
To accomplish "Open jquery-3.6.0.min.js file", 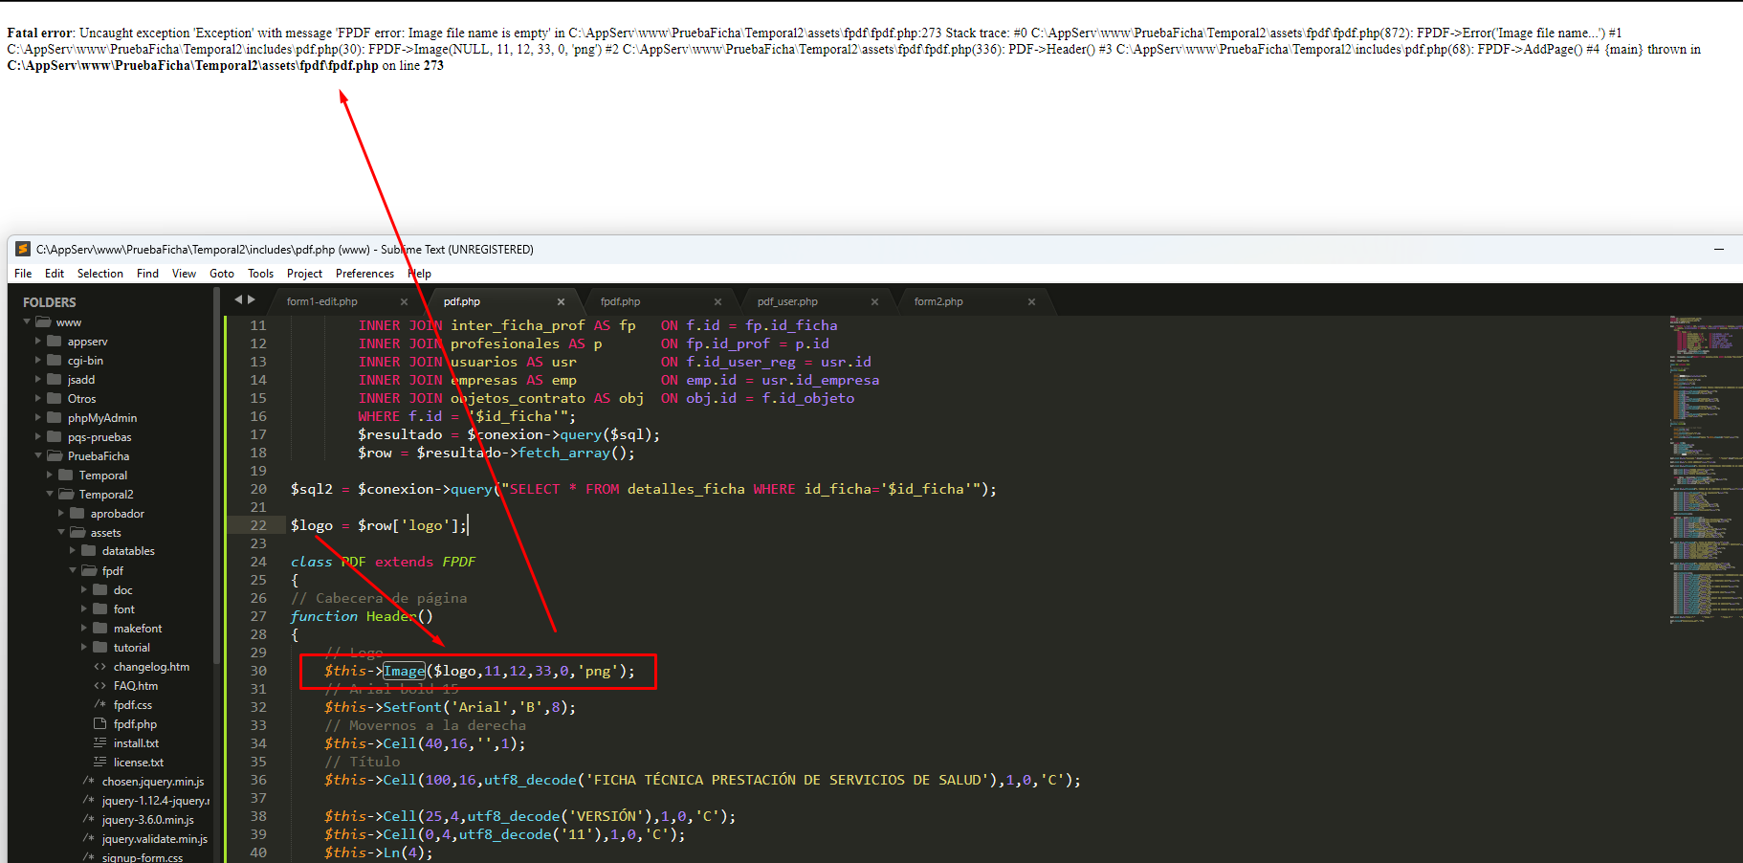I will [147, 820].
